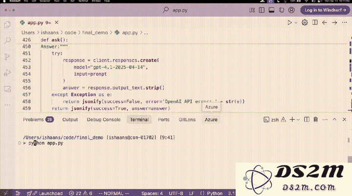Click sticky scroll line def ask()
352x196 pixels.
54,40
